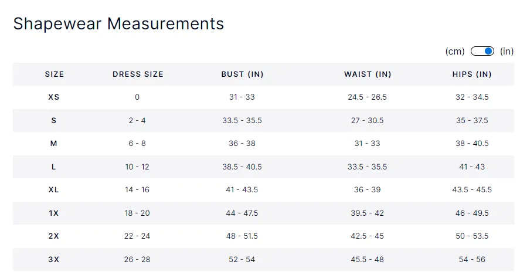Image resolution: width=520 pixels, height=275 pixels.
Task: Click the DRESS SIZE column header
Action: pos(138,74)
